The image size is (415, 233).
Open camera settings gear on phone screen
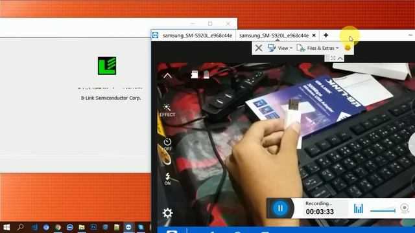pos(167,213)
